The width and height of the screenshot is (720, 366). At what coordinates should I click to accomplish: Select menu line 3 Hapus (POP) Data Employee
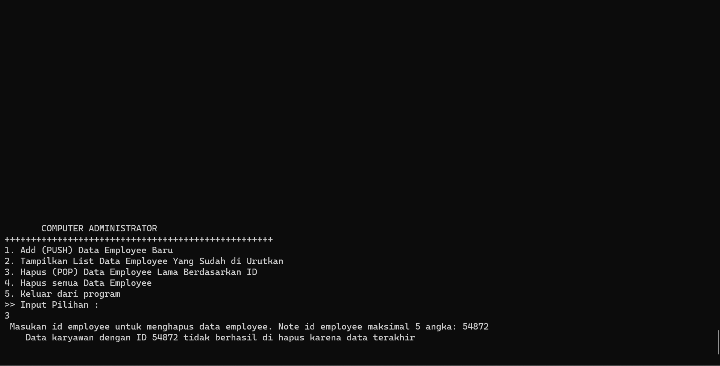[x=131, y=272]
